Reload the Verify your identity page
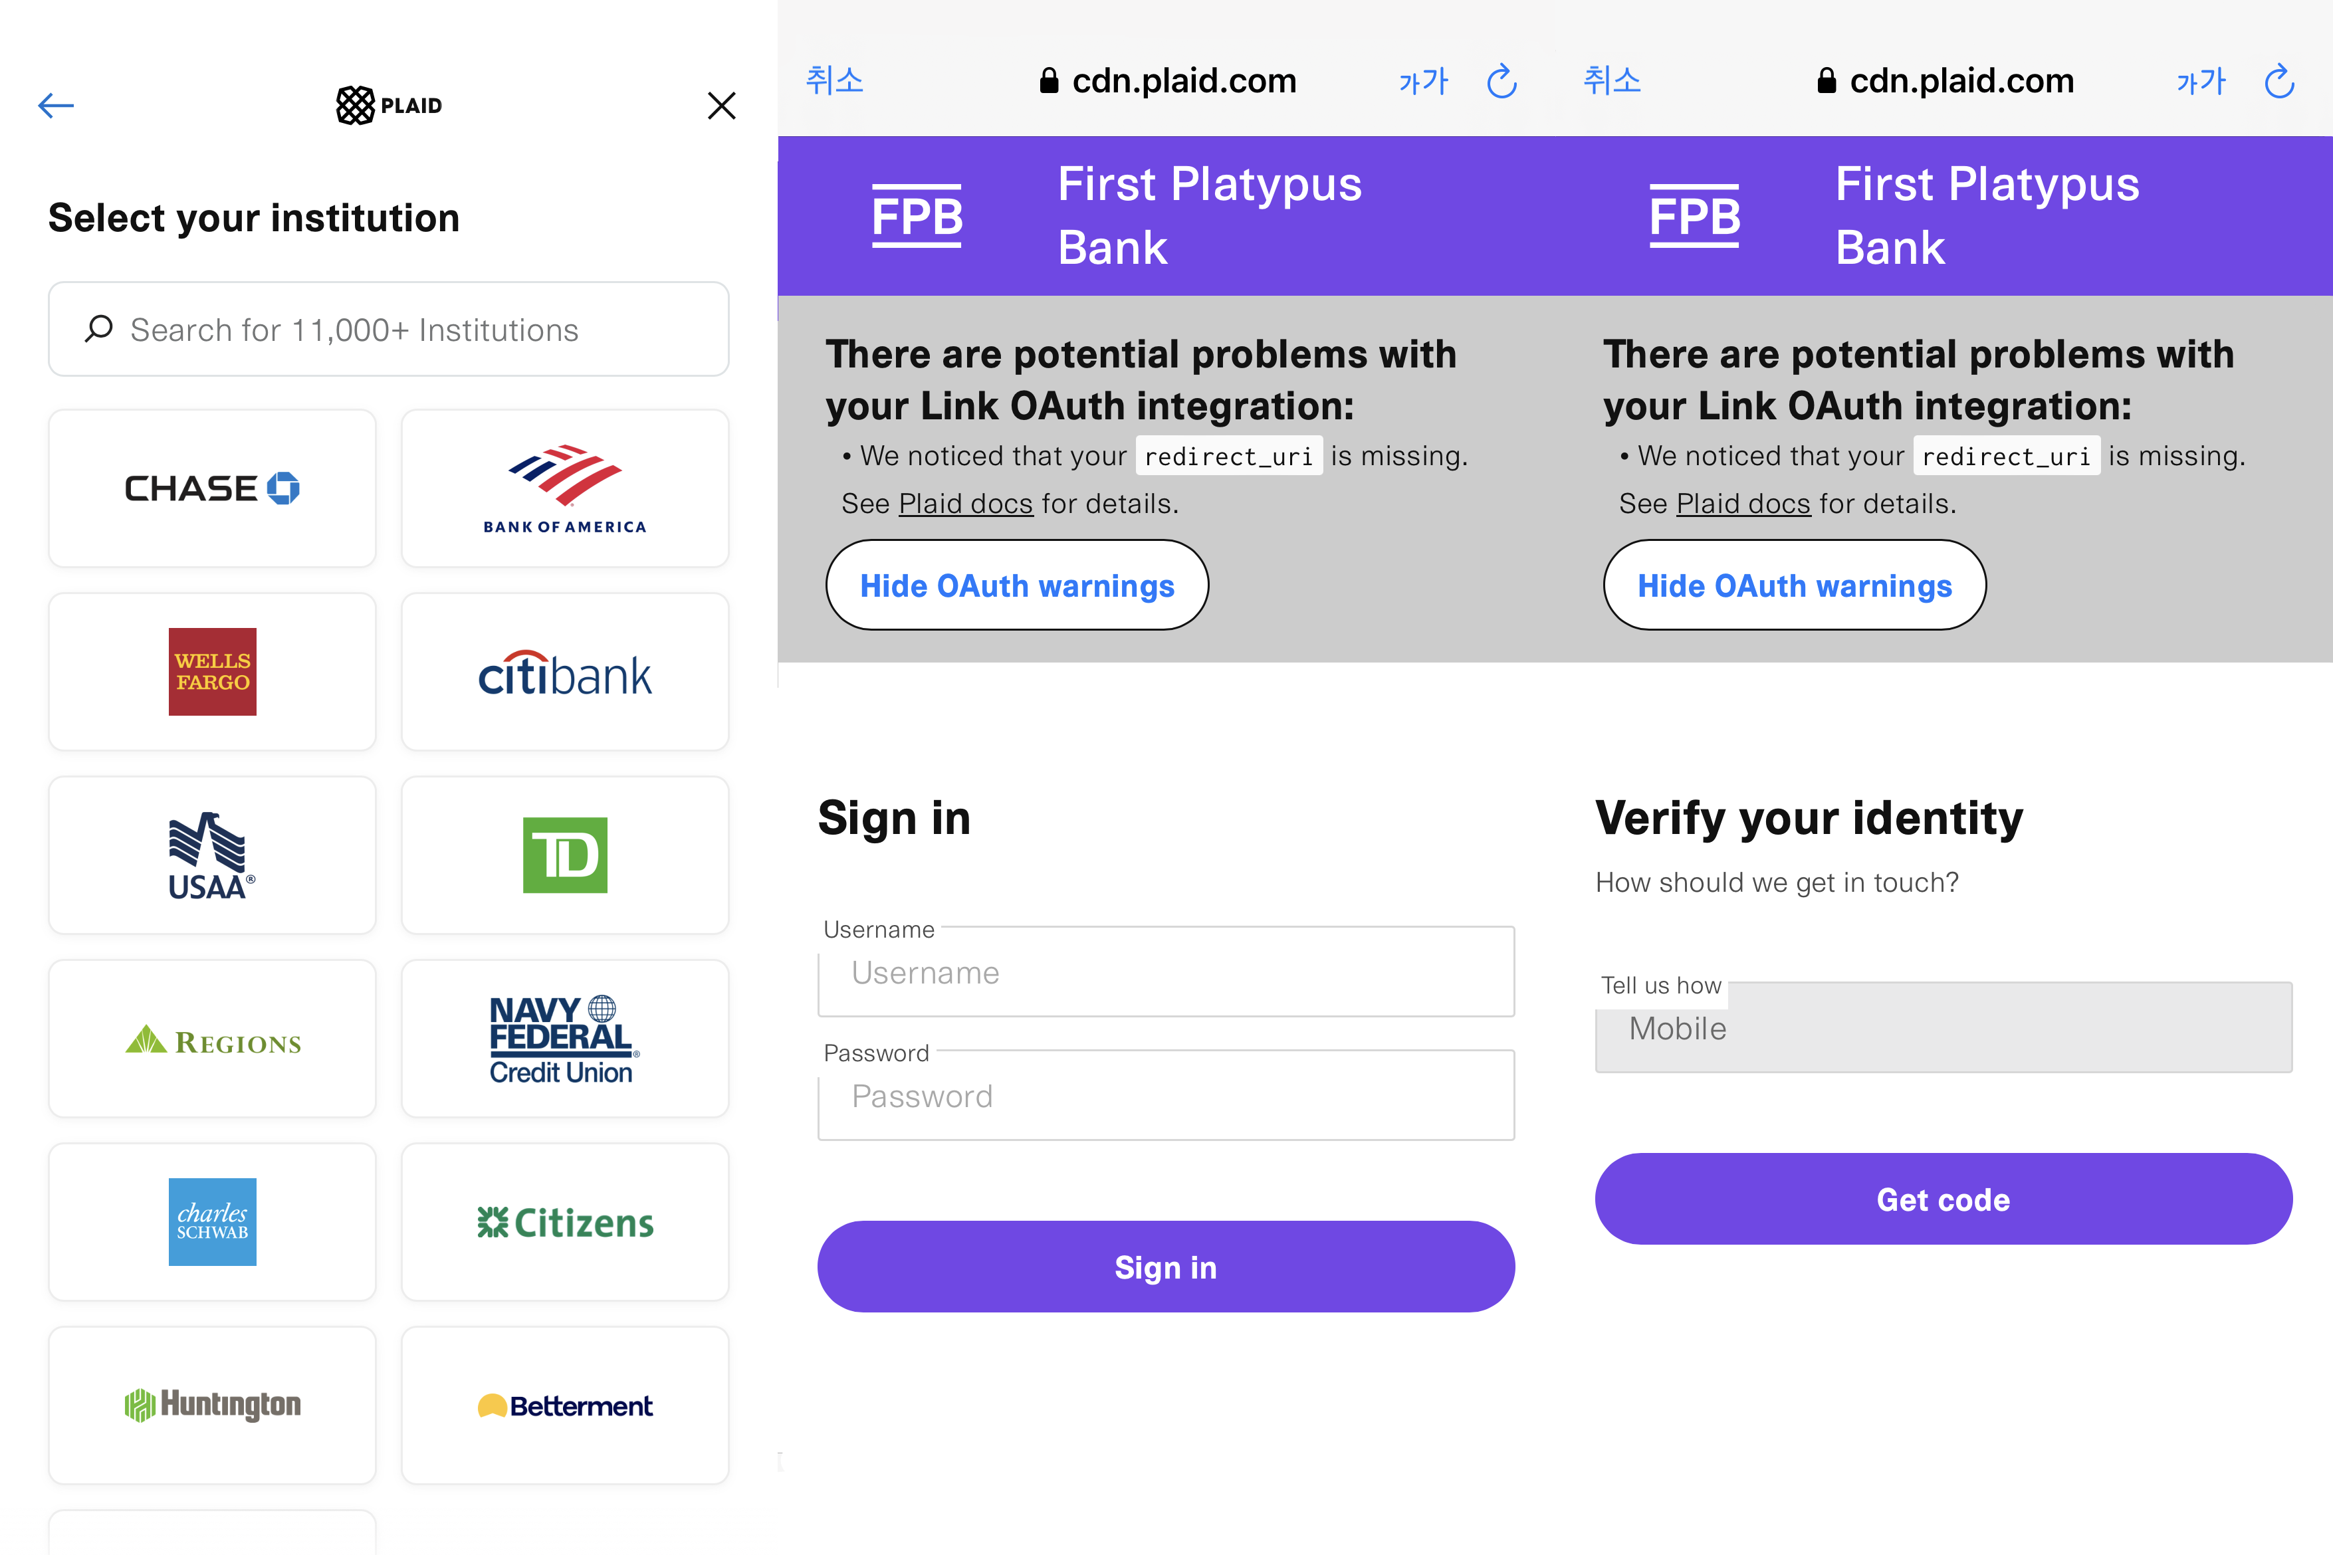 [x=2278, y=80]
